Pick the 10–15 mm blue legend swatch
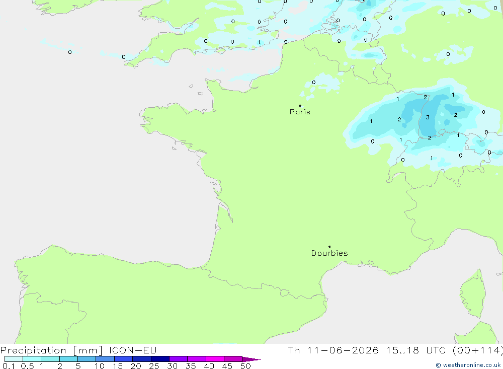The height and width of the screenshot is (369, 503). pyautogui.click(x=105, y=359)
